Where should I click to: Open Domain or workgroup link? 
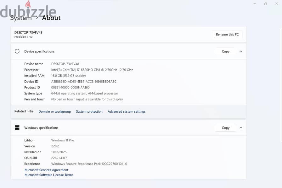[55, 111]
